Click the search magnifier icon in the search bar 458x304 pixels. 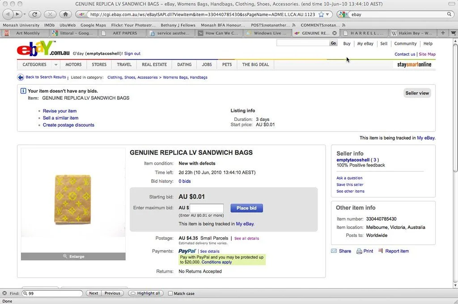click(449, 14)
